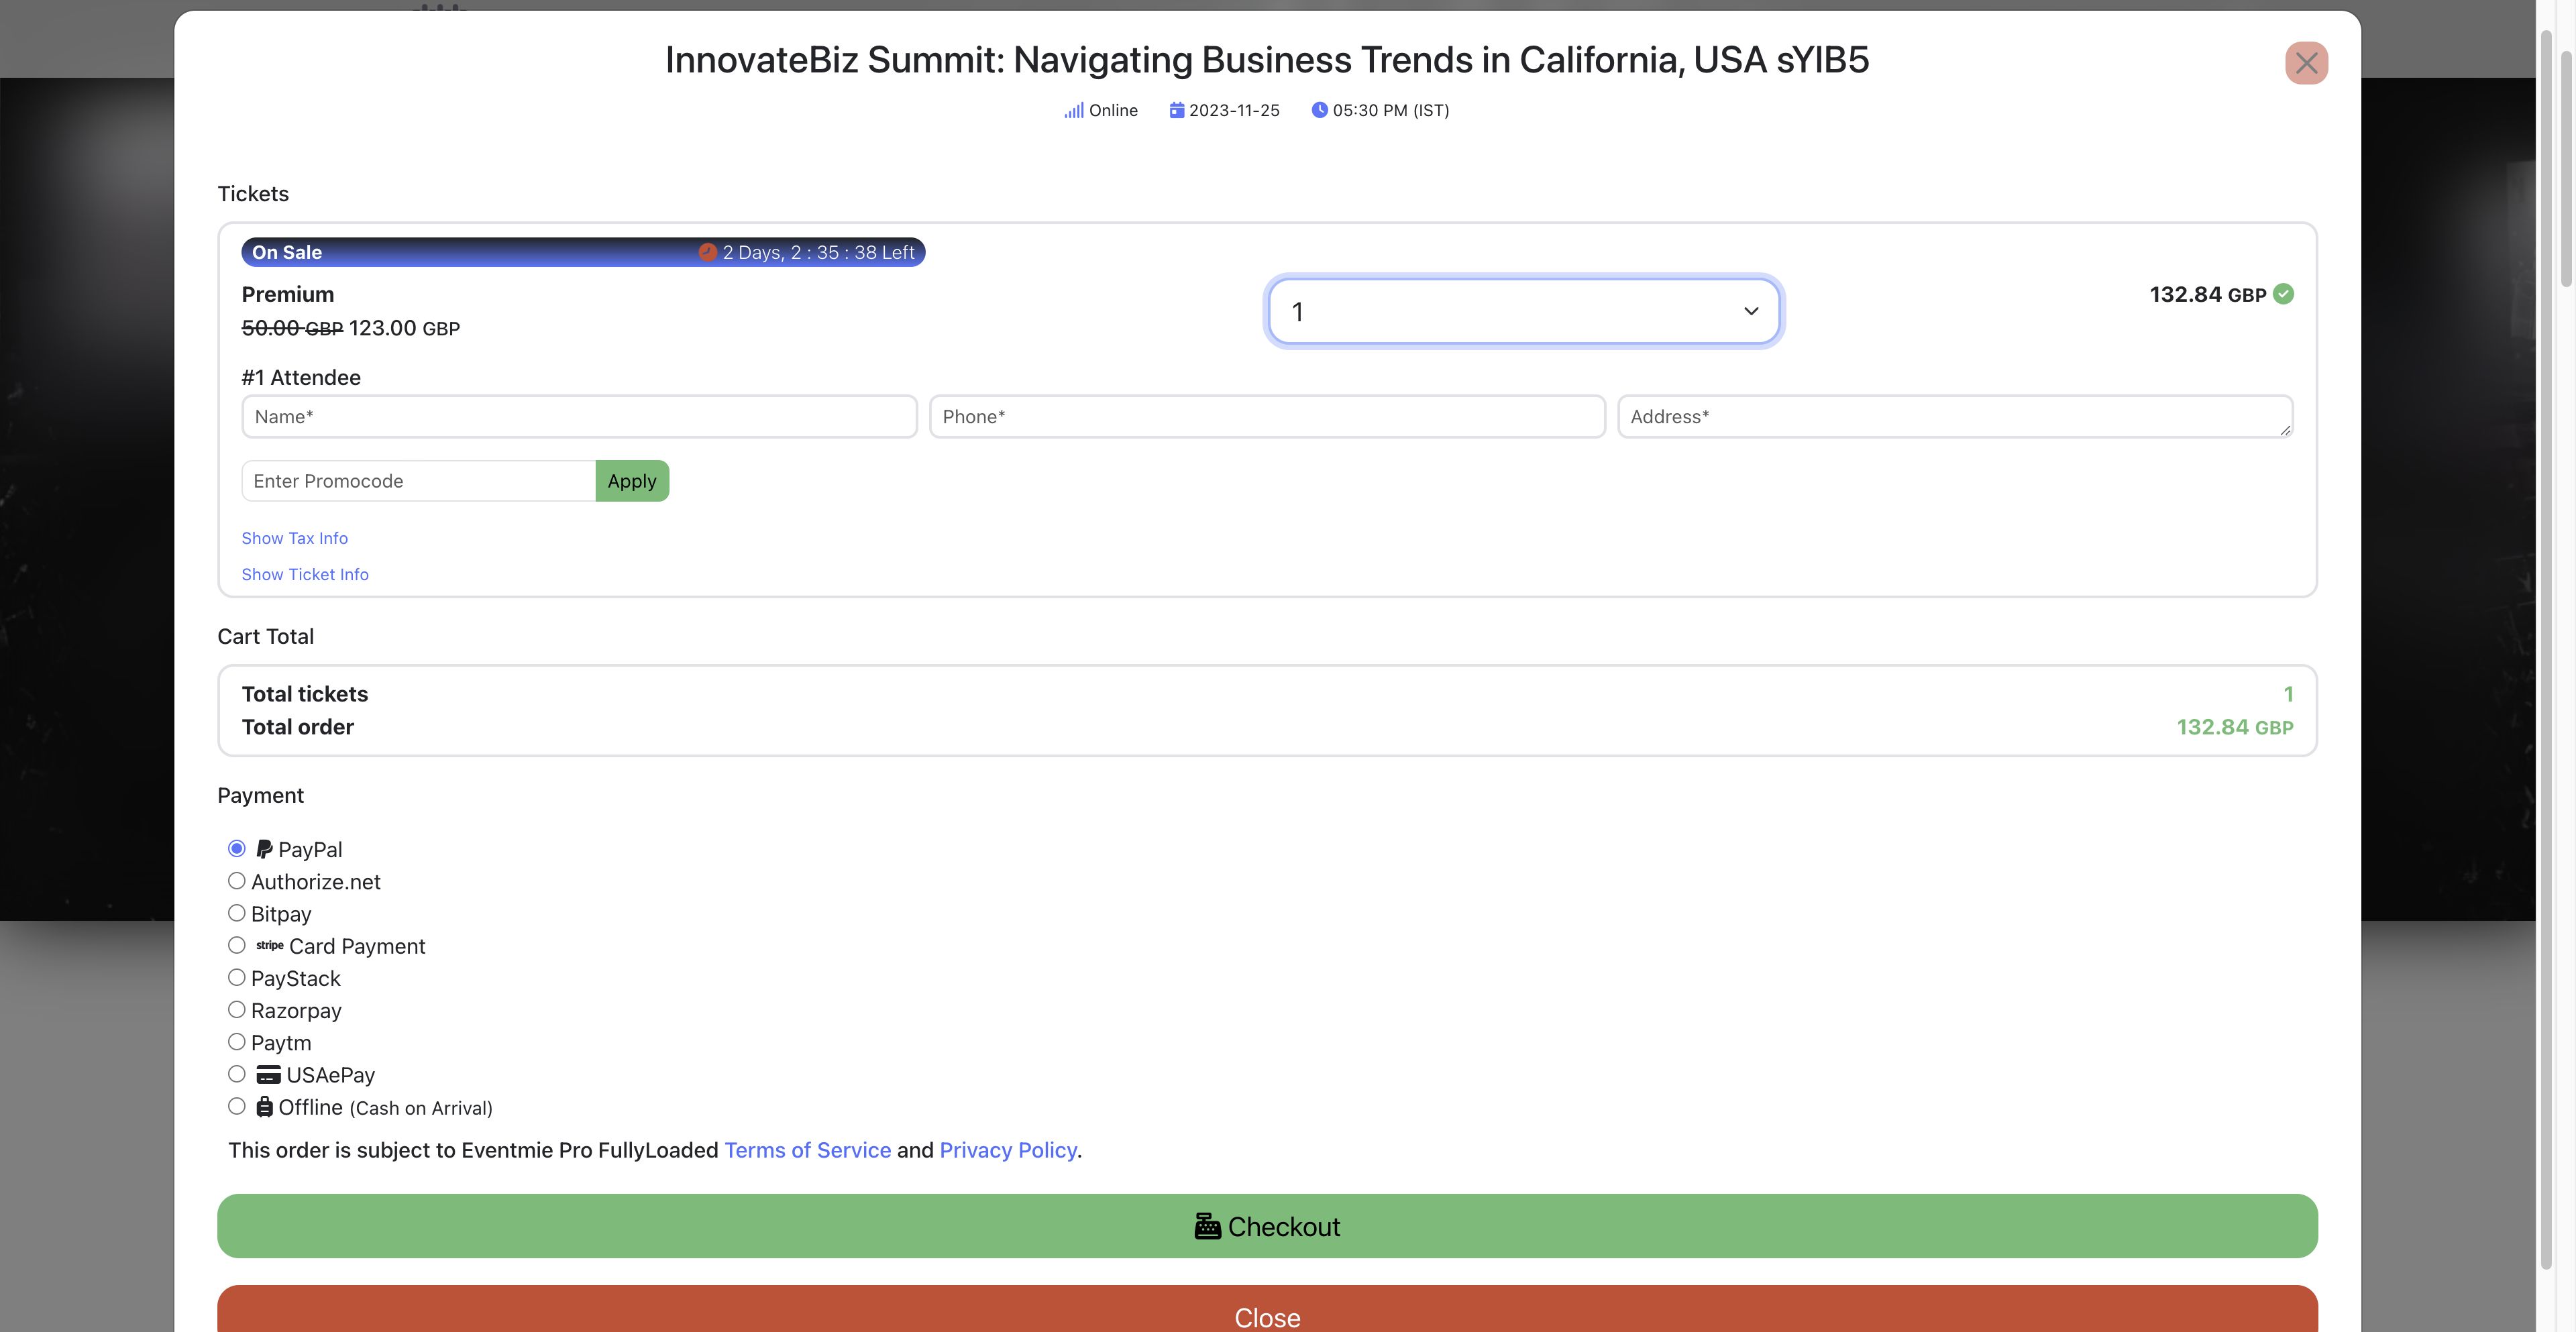Viewport: 2576px width, 1332px height.
Task: Click the PayPal logo icon
Action: tap(264, 849)
